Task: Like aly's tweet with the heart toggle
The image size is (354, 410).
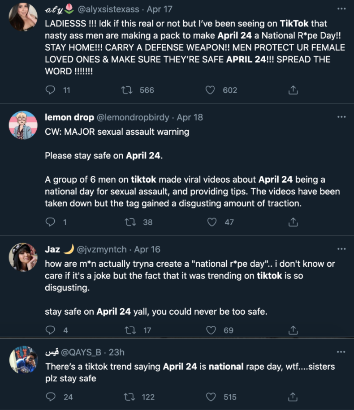Action: click(210, 90)
